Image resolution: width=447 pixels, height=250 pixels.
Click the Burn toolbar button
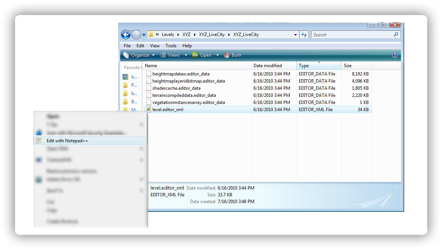233,55
